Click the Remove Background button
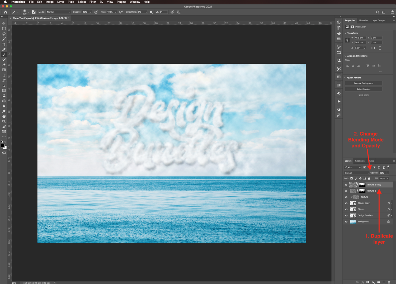This screenshot has width=396, height=284. (364, 83)
